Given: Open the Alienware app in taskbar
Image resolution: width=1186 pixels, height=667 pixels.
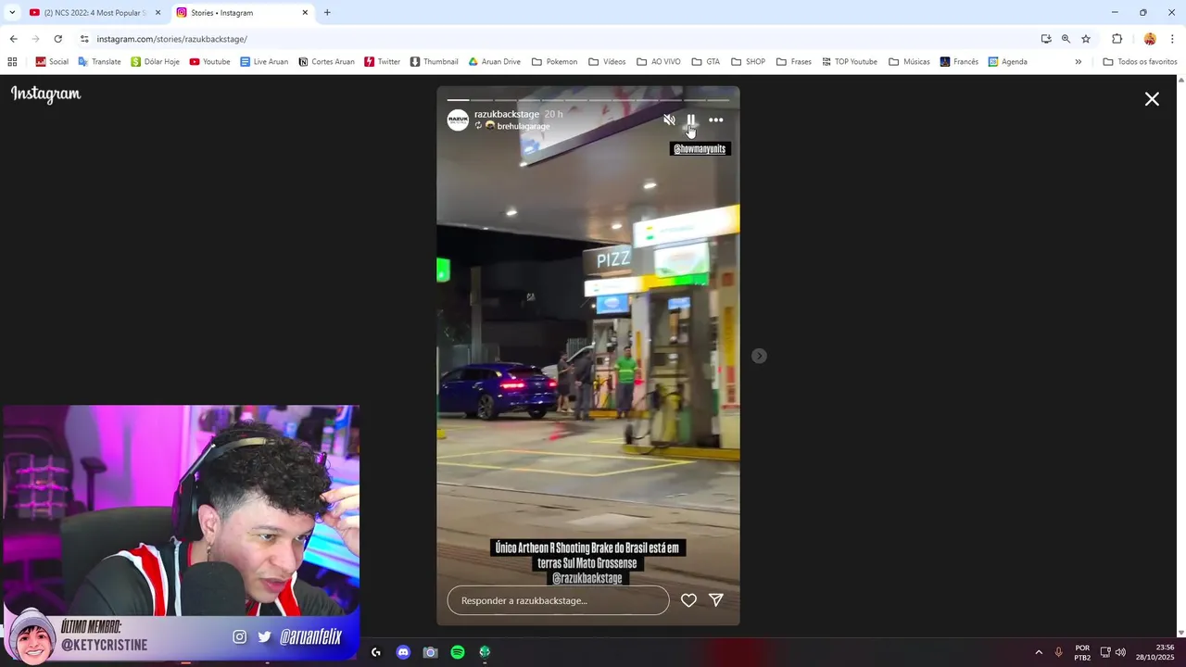Looking at the screenshot, I should point(485,652).
